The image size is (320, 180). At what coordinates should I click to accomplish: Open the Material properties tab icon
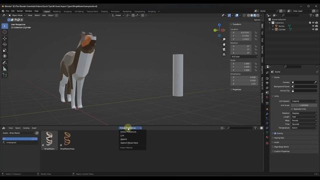[x=267, y=137]
